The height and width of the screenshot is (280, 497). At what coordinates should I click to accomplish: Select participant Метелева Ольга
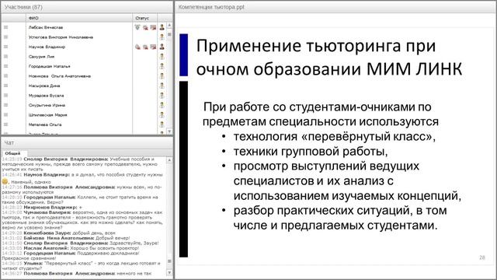coord(45,124)
